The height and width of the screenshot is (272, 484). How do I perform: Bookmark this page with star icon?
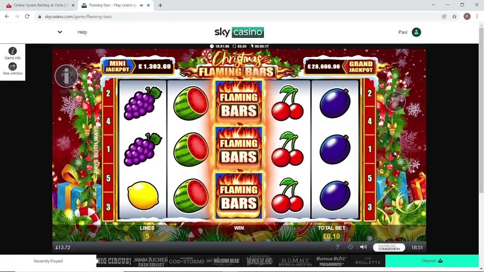click(x=454, y=17)
